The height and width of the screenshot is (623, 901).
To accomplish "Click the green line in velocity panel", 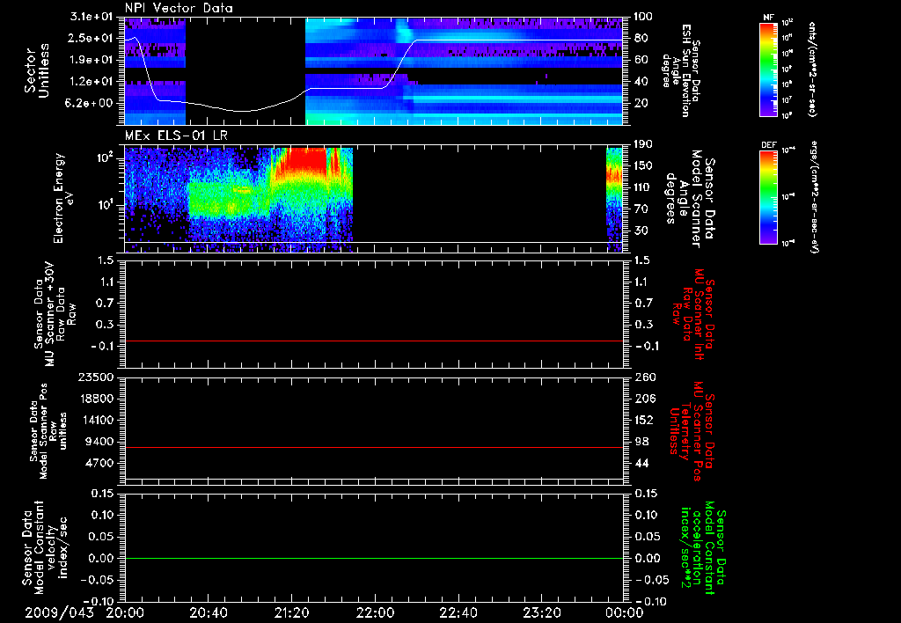I will point(374,558).
